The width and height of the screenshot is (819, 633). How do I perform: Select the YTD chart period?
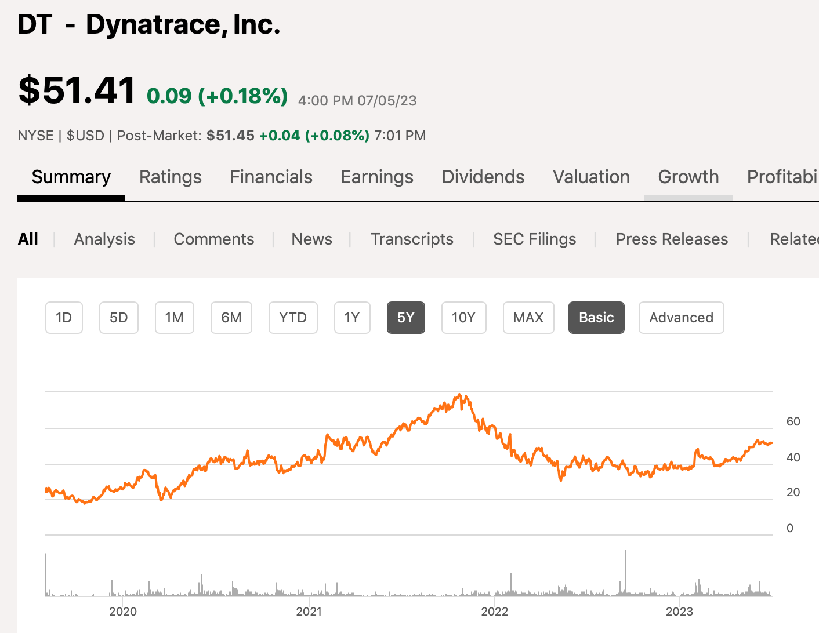[293, 318]
